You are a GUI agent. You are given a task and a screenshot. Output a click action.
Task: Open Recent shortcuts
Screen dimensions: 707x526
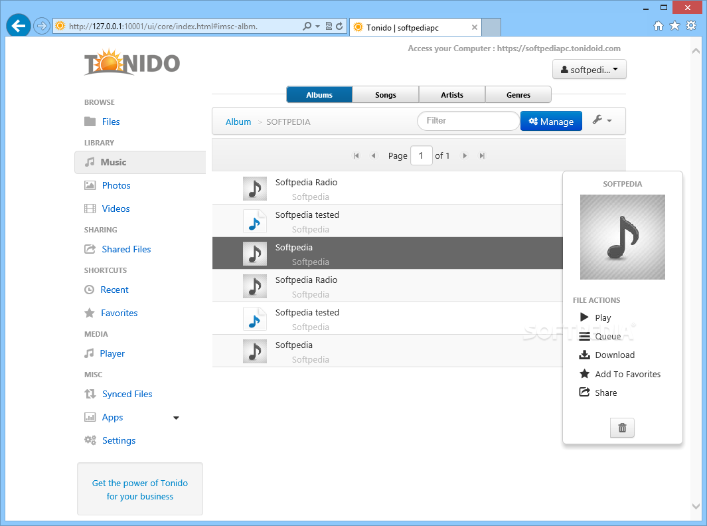pos(115,290)
